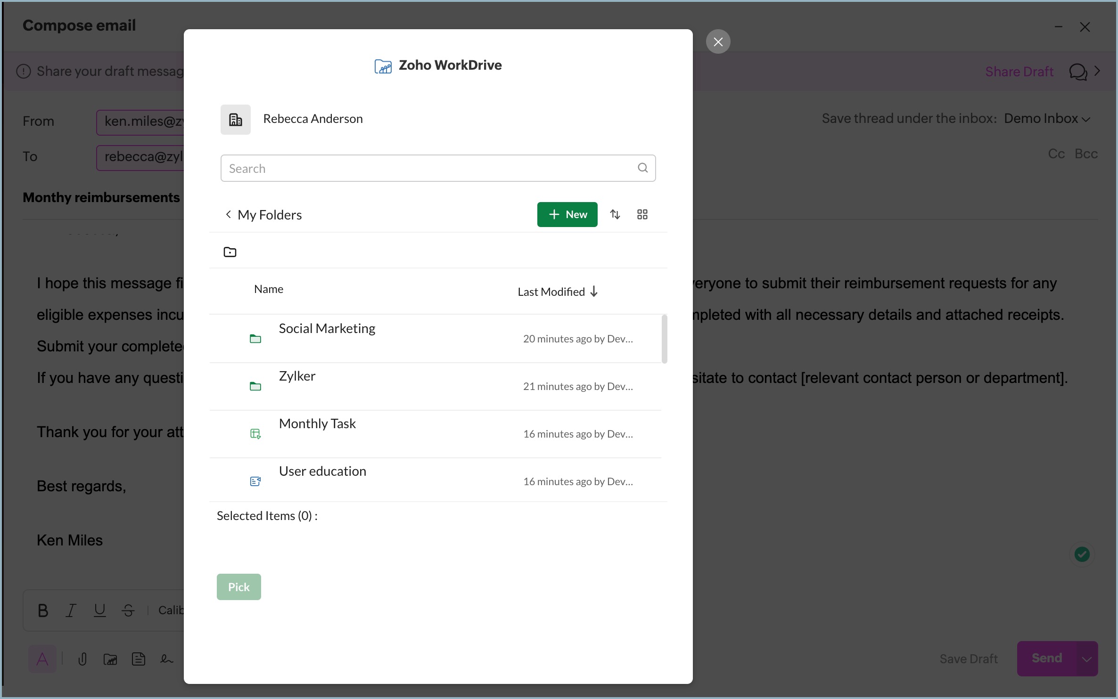Insert signature using the signature icon
Viewport: 1118px width, 699px height.
[x=166, y=659]
